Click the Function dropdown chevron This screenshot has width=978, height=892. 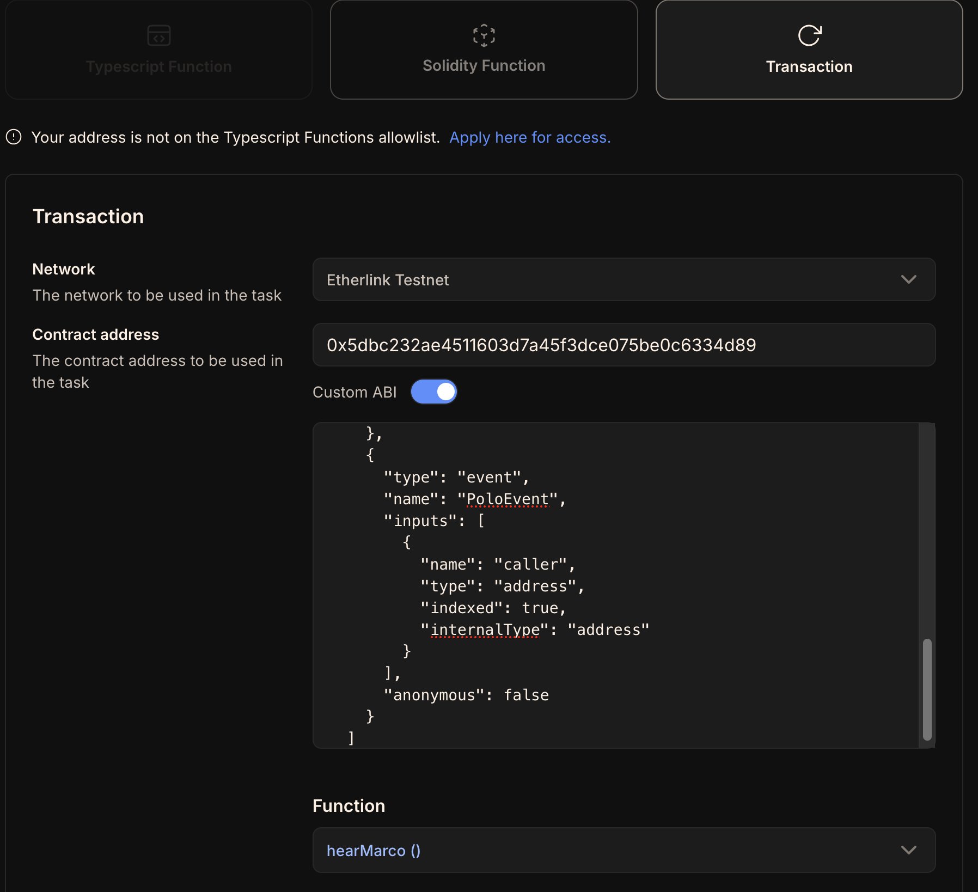(908, 850)
